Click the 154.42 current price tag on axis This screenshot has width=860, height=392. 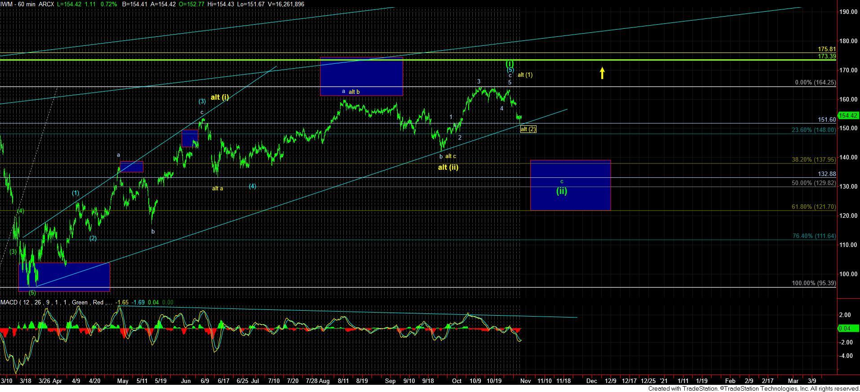click(848, 116)
